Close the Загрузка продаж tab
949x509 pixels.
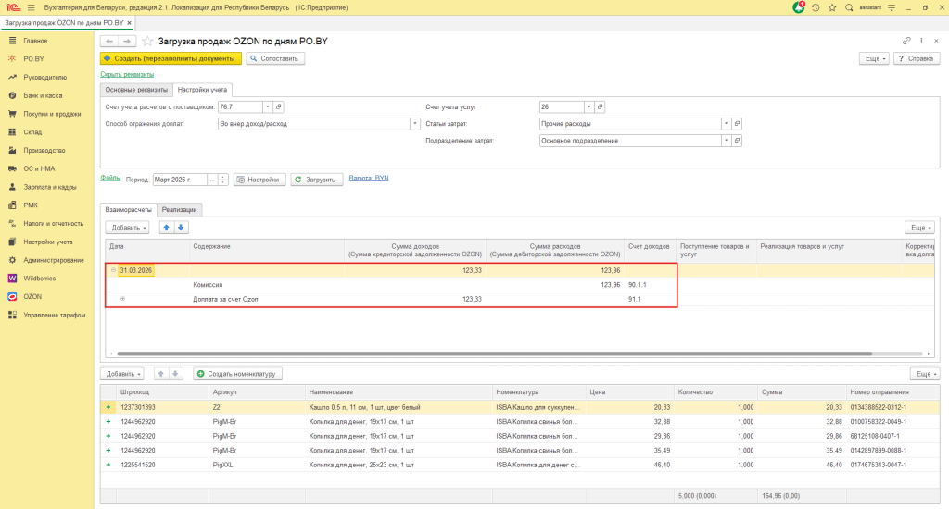coord(129,23)
